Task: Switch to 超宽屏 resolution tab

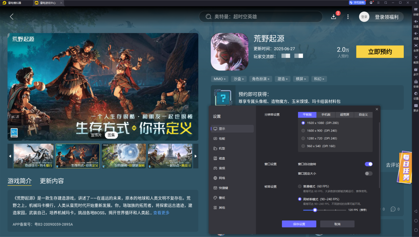Action: click(344, 115)
